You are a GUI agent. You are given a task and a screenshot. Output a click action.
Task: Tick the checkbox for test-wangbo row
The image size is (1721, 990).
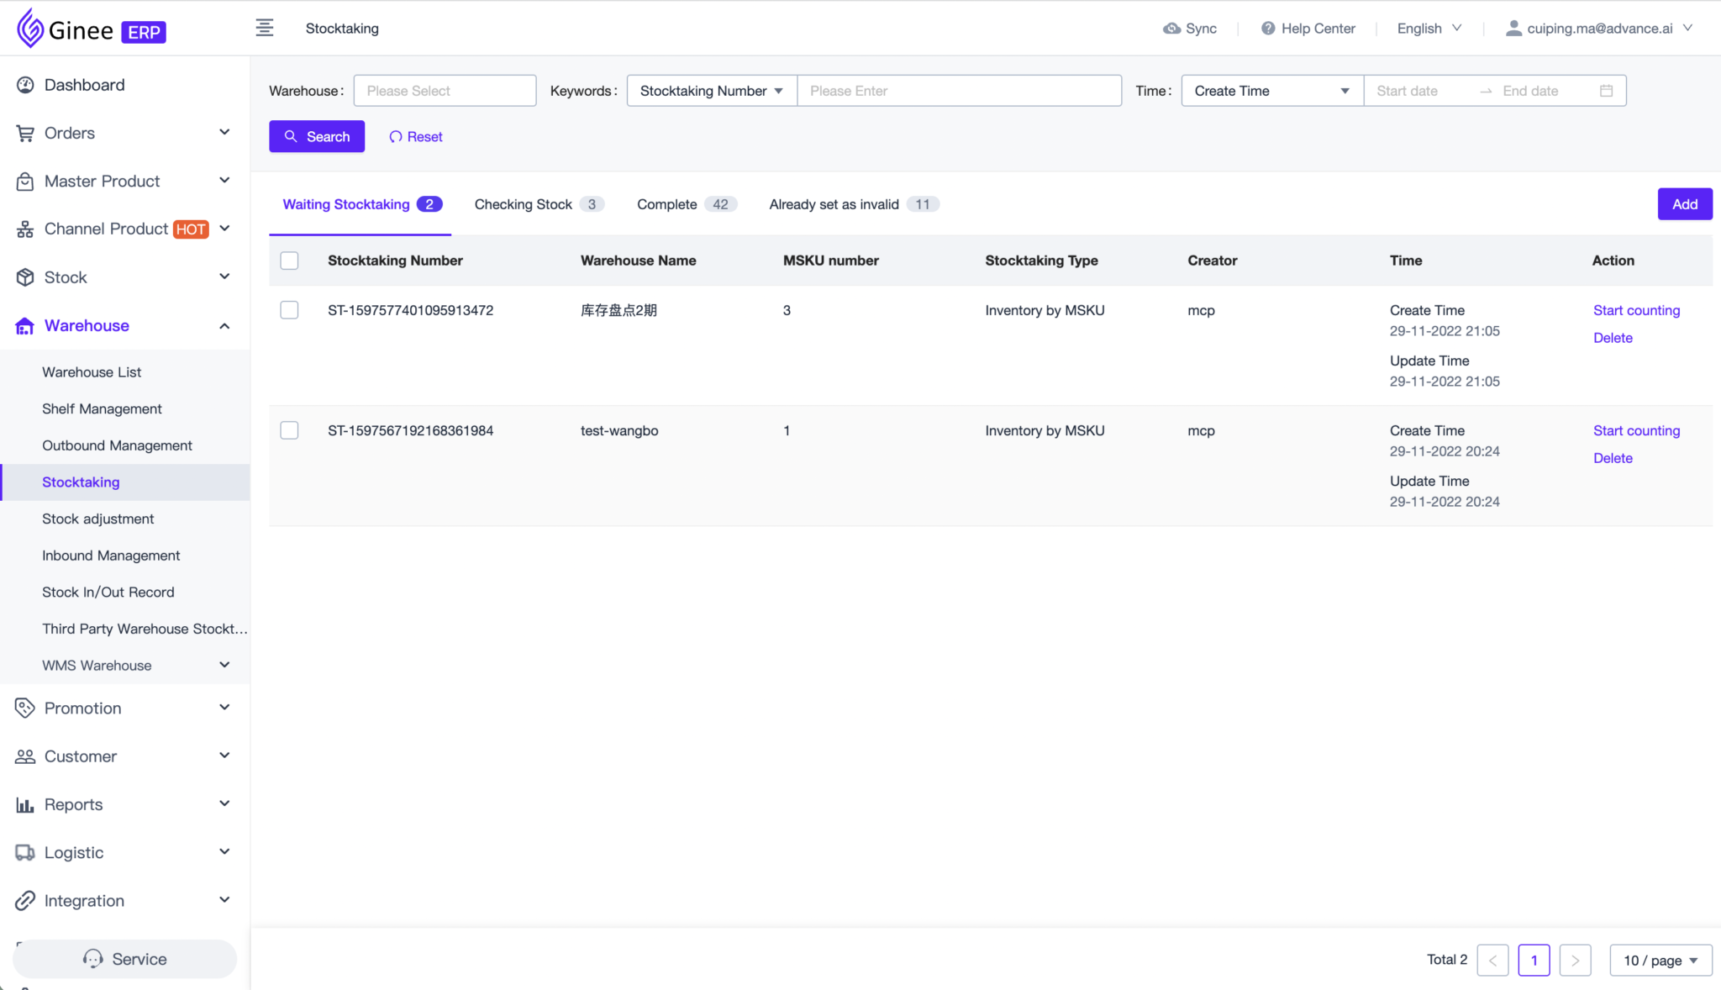(289, 429)
